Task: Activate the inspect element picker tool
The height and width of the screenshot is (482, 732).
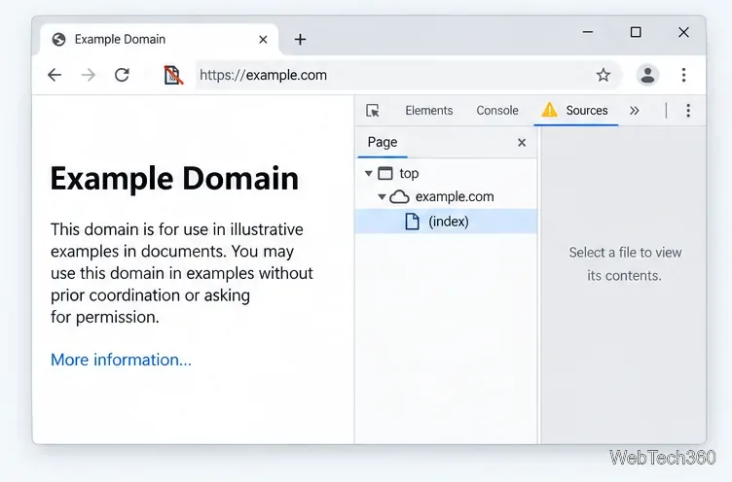Action: click(x=373, y=111)
